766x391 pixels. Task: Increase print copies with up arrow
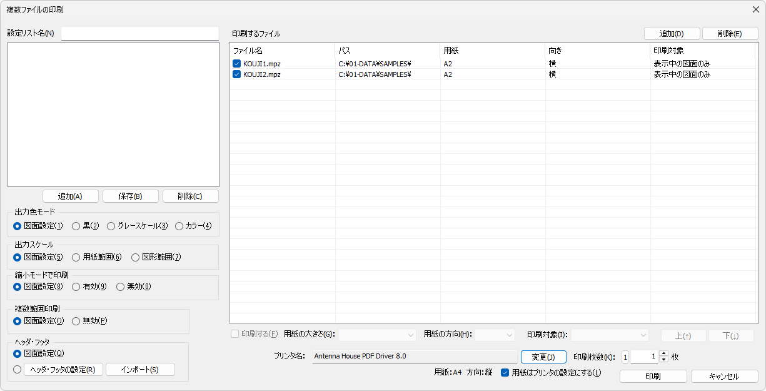pos(663,353)
